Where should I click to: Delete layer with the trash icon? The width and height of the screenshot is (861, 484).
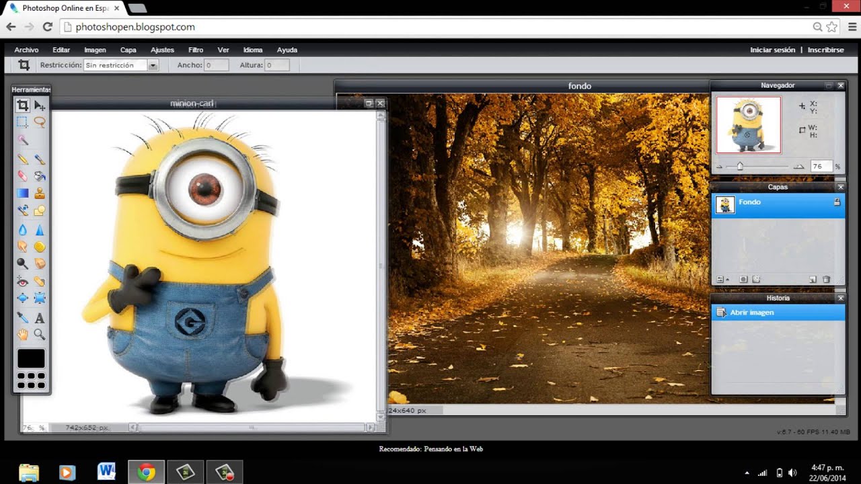click(x=827, y=279)
